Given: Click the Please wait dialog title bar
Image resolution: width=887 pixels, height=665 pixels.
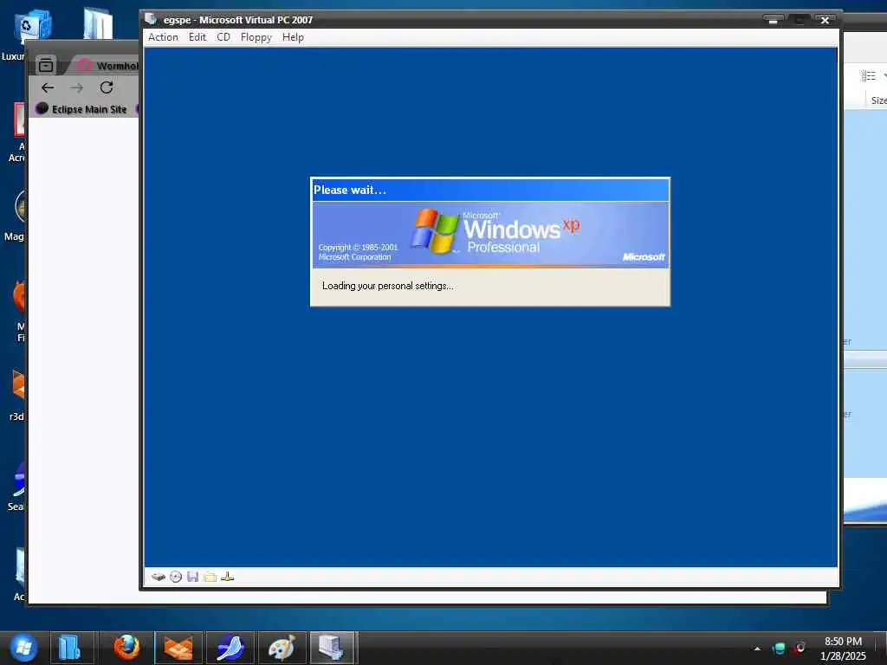Looking at the screenshot, I should tap(490, 190).
